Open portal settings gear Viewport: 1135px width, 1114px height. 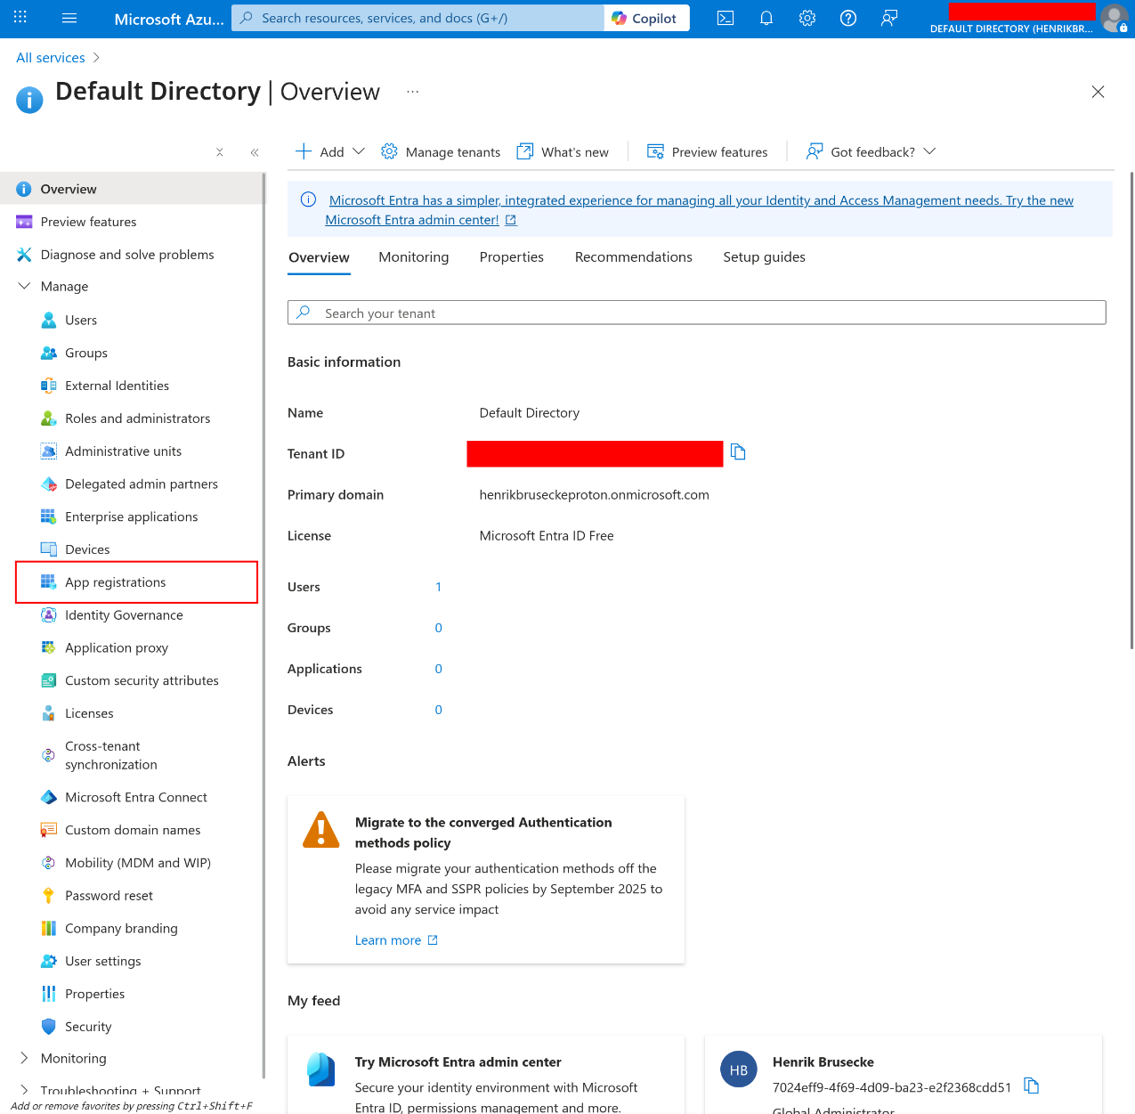tap(807, 17)
